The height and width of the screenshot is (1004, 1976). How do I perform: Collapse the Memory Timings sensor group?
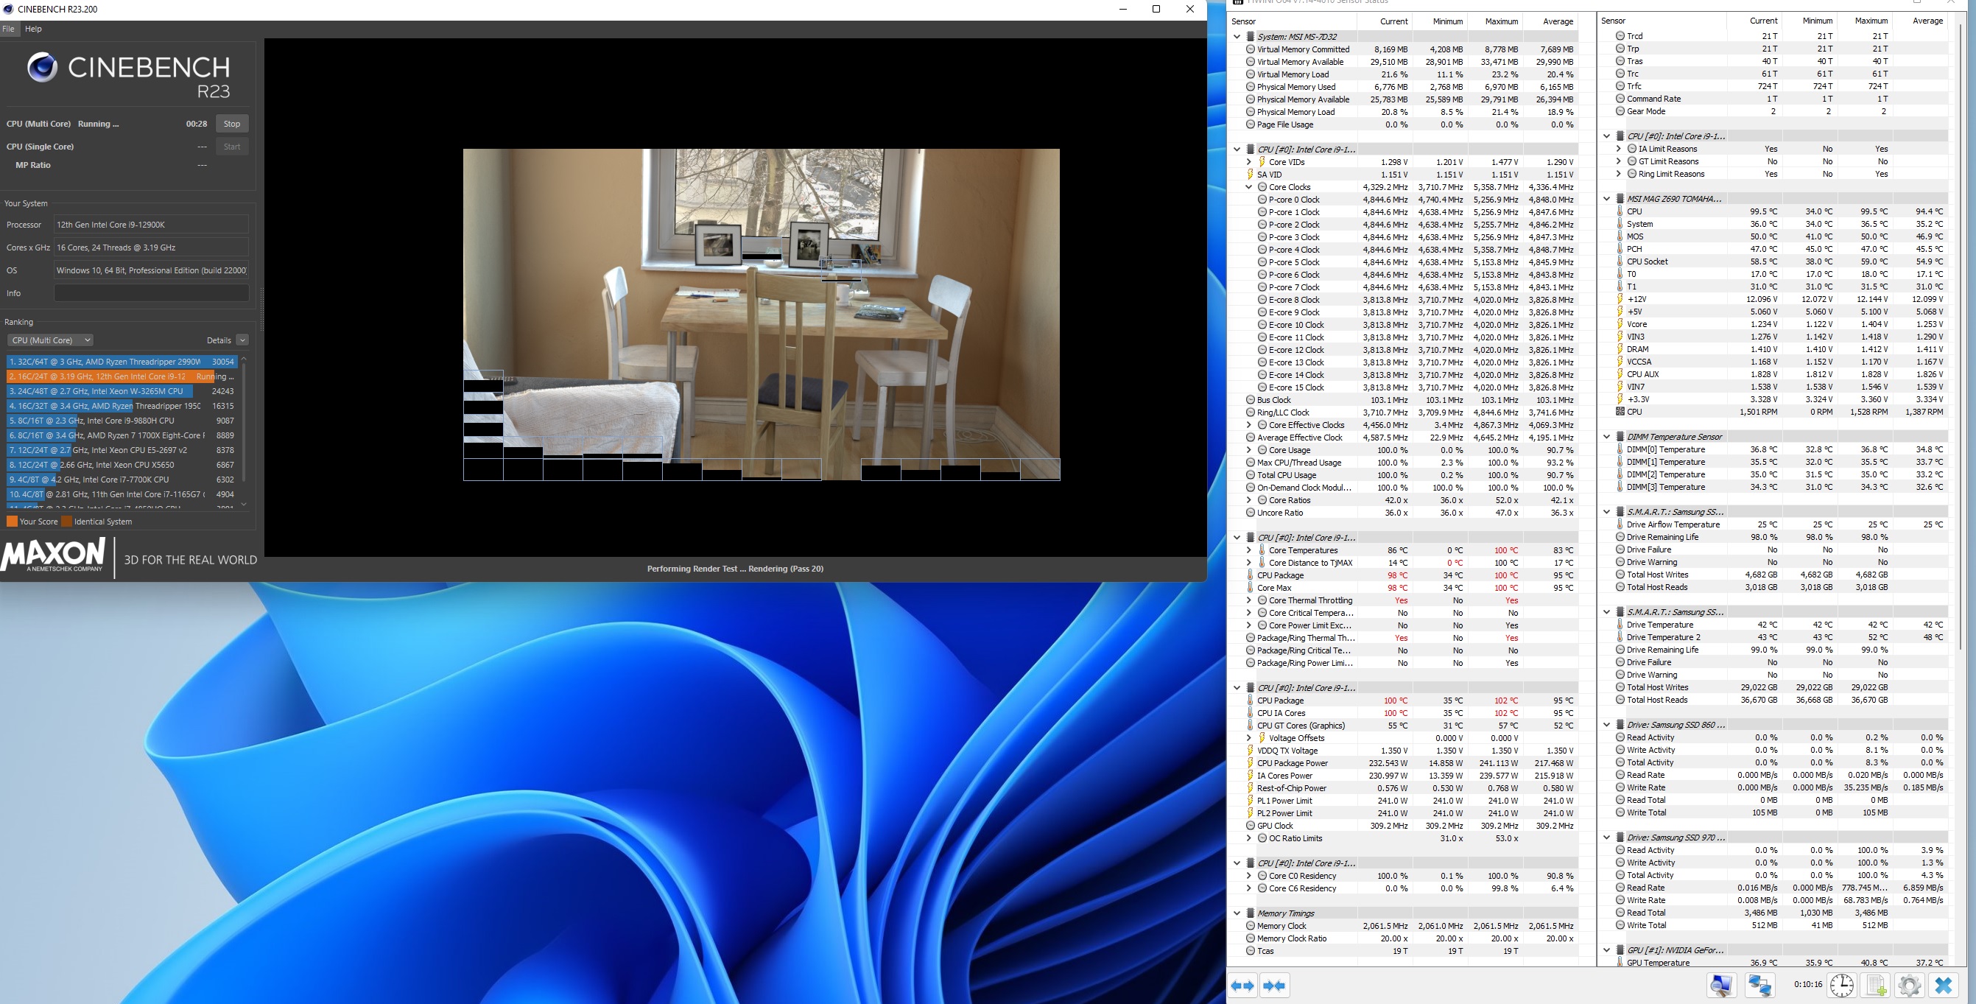coord(1237,913)
